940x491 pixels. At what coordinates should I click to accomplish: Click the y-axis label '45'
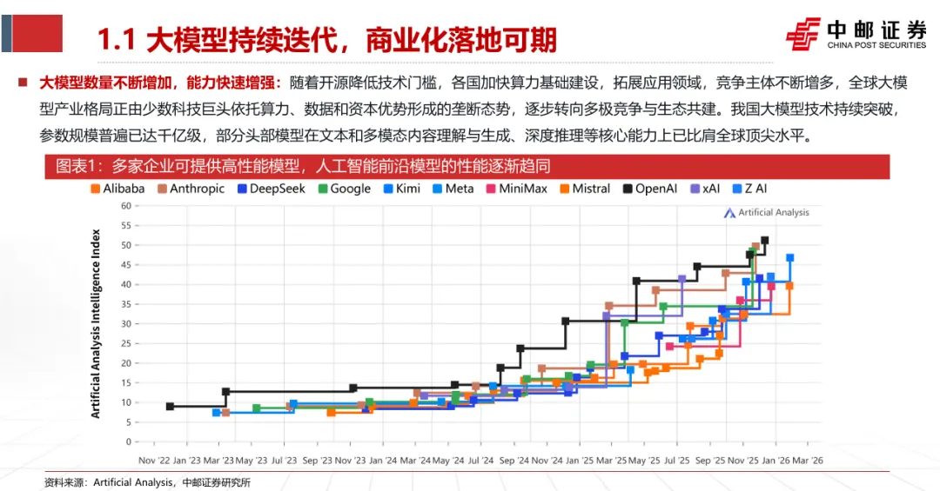pyautogui.click(x=126, y=265)
